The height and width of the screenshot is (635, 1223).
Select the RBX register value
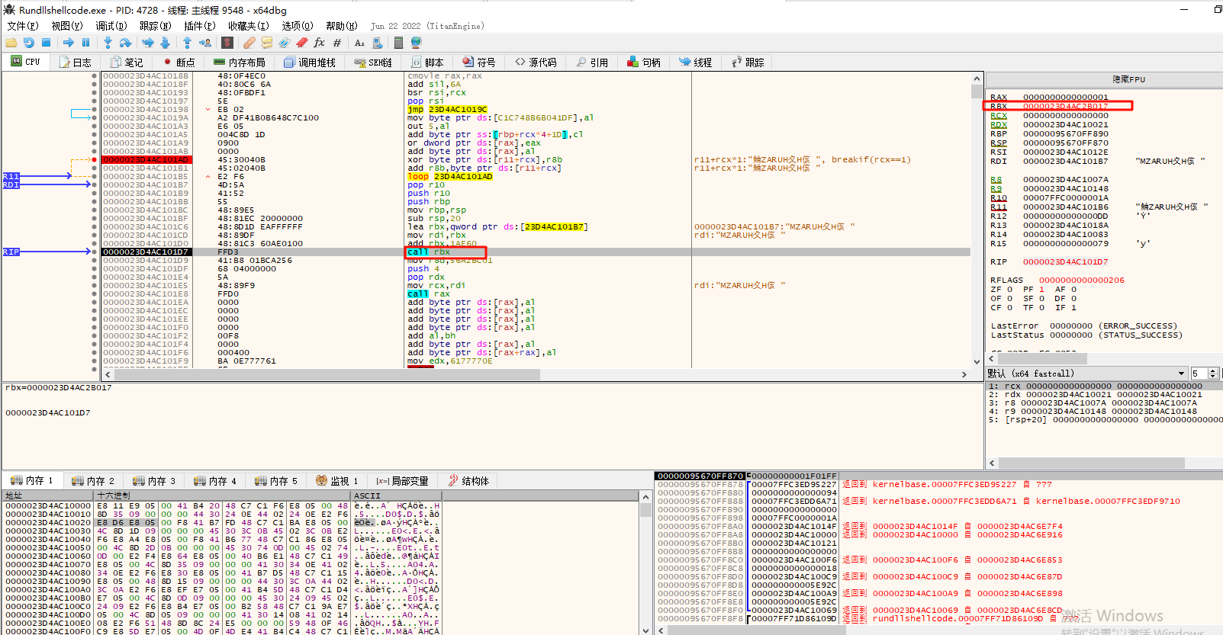[x=1065, y=107]
